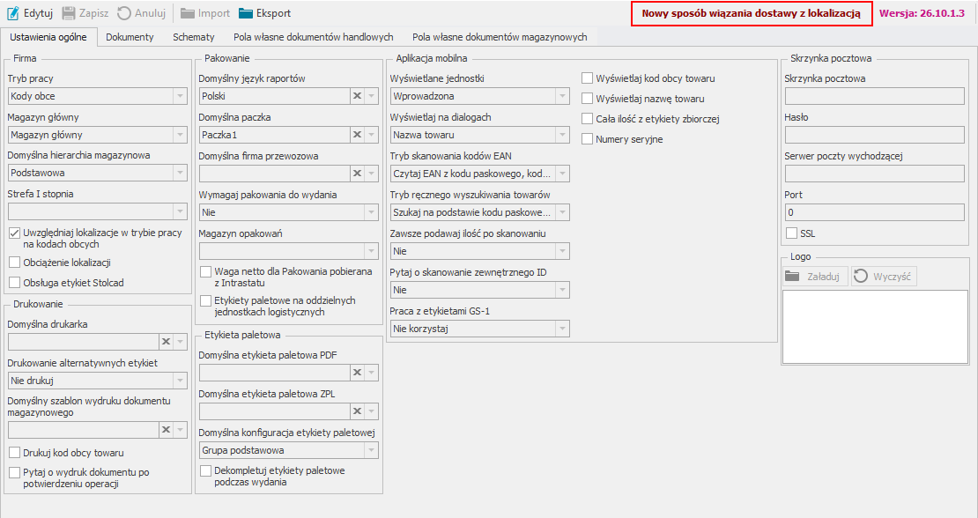Image resolution: width=978 pixels, height=518 pixels.
Task: Click the Skrzynka pocztowa input field
Action: tap(874, 96)
